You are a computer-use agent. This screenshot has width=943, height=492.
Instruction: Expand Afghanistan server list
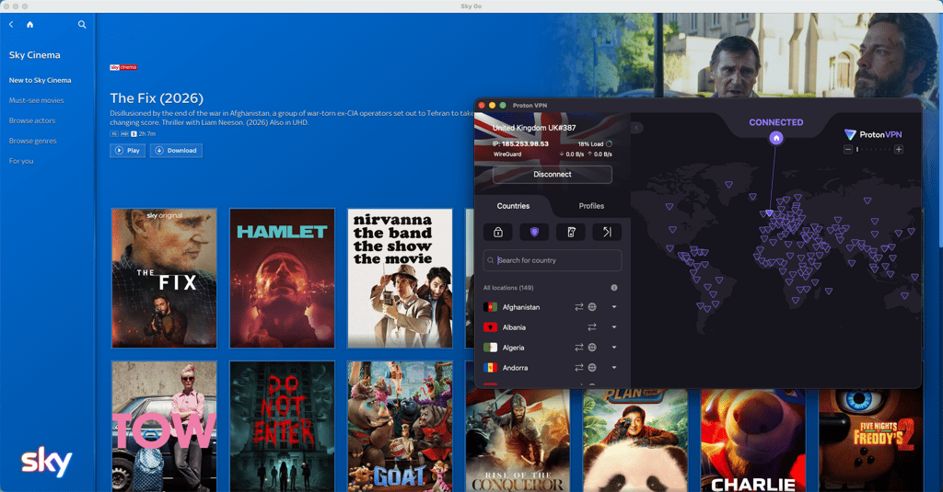tap(614, 307)
